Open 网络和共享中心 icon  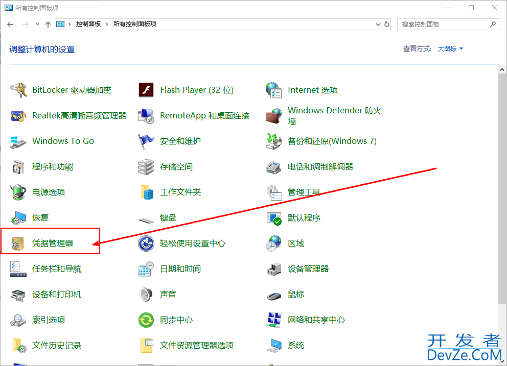(x=273, y=320)
